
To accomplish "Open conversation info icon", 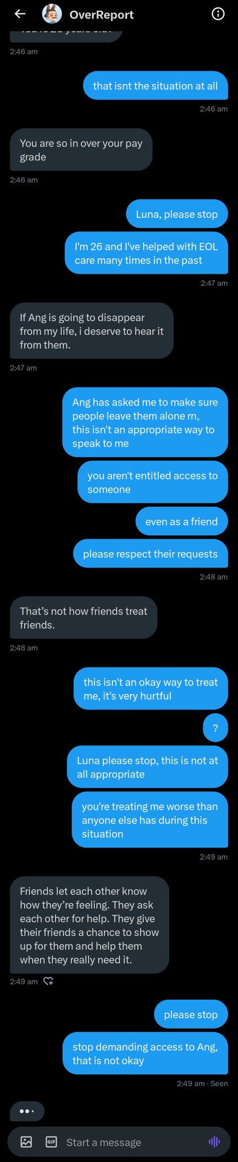I will 218,14.
